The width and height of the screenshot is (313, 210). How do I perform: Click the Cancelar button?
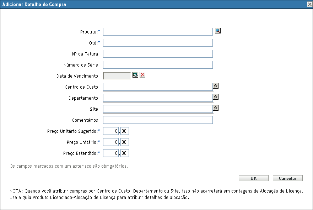(x=287, y=178)
